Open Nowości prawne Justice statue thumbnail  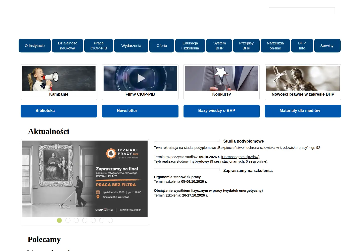click(303, 78)
